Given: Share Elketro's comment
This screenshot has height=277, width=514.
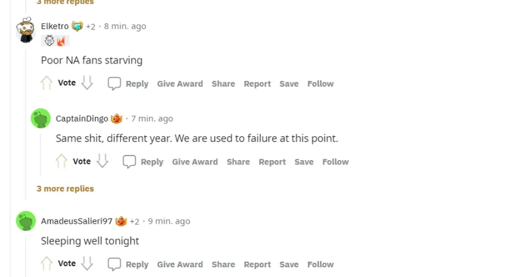Looking at the screenshot, I should [x=223, y=84].
